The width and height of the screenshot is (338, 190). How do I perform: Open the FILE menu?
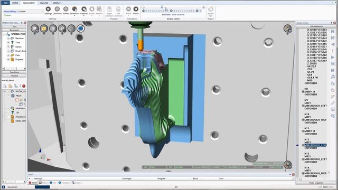pyautogui.click(x=5, y=3)
